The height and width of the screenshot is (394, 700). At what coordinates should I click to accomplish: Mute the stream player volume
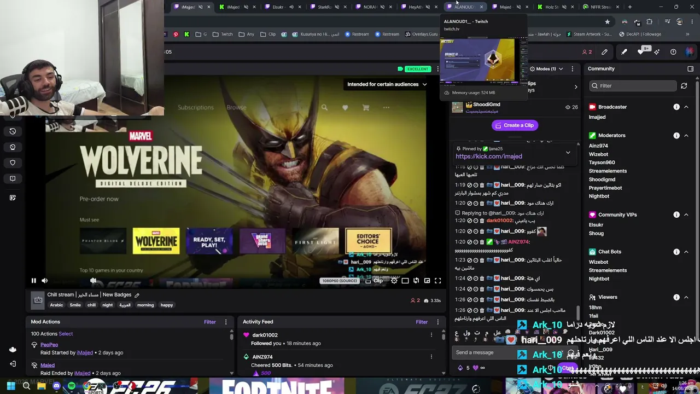point(45,281)
